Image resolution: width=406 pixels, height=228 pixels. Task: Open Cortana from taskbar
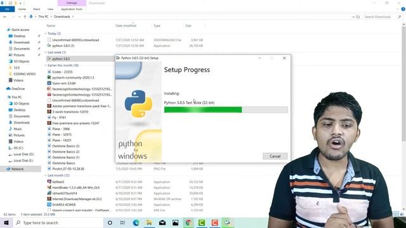pyautogui.click(x=110, y=222)
